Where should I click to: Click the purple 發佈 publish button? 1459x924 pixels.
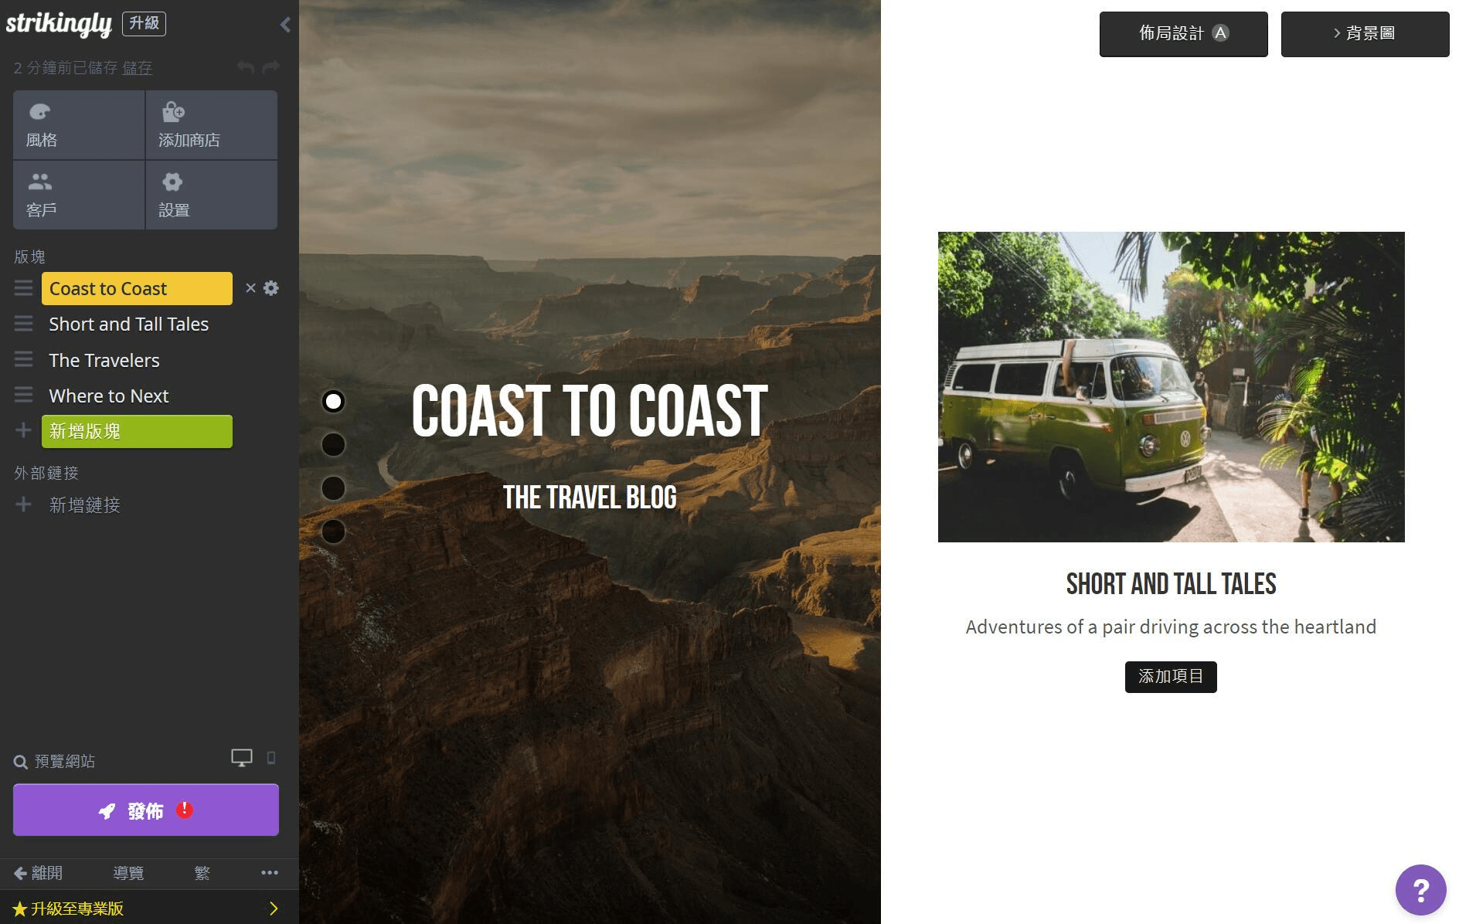tap(146, 810)
